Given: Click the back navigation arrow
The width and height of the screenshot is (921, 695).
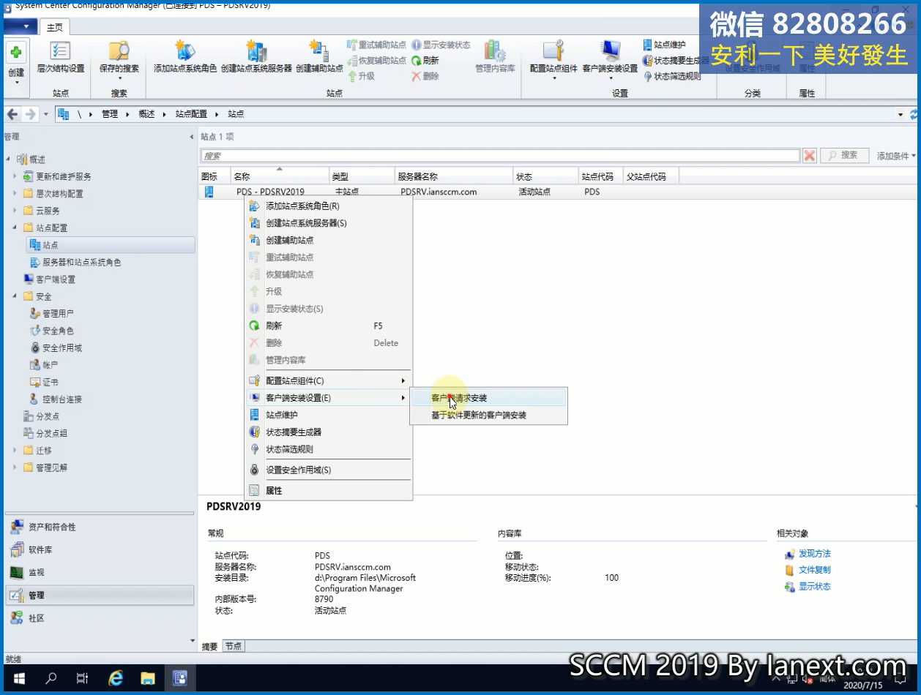Looking at the screenshot, I should click(x=12, y=114).
